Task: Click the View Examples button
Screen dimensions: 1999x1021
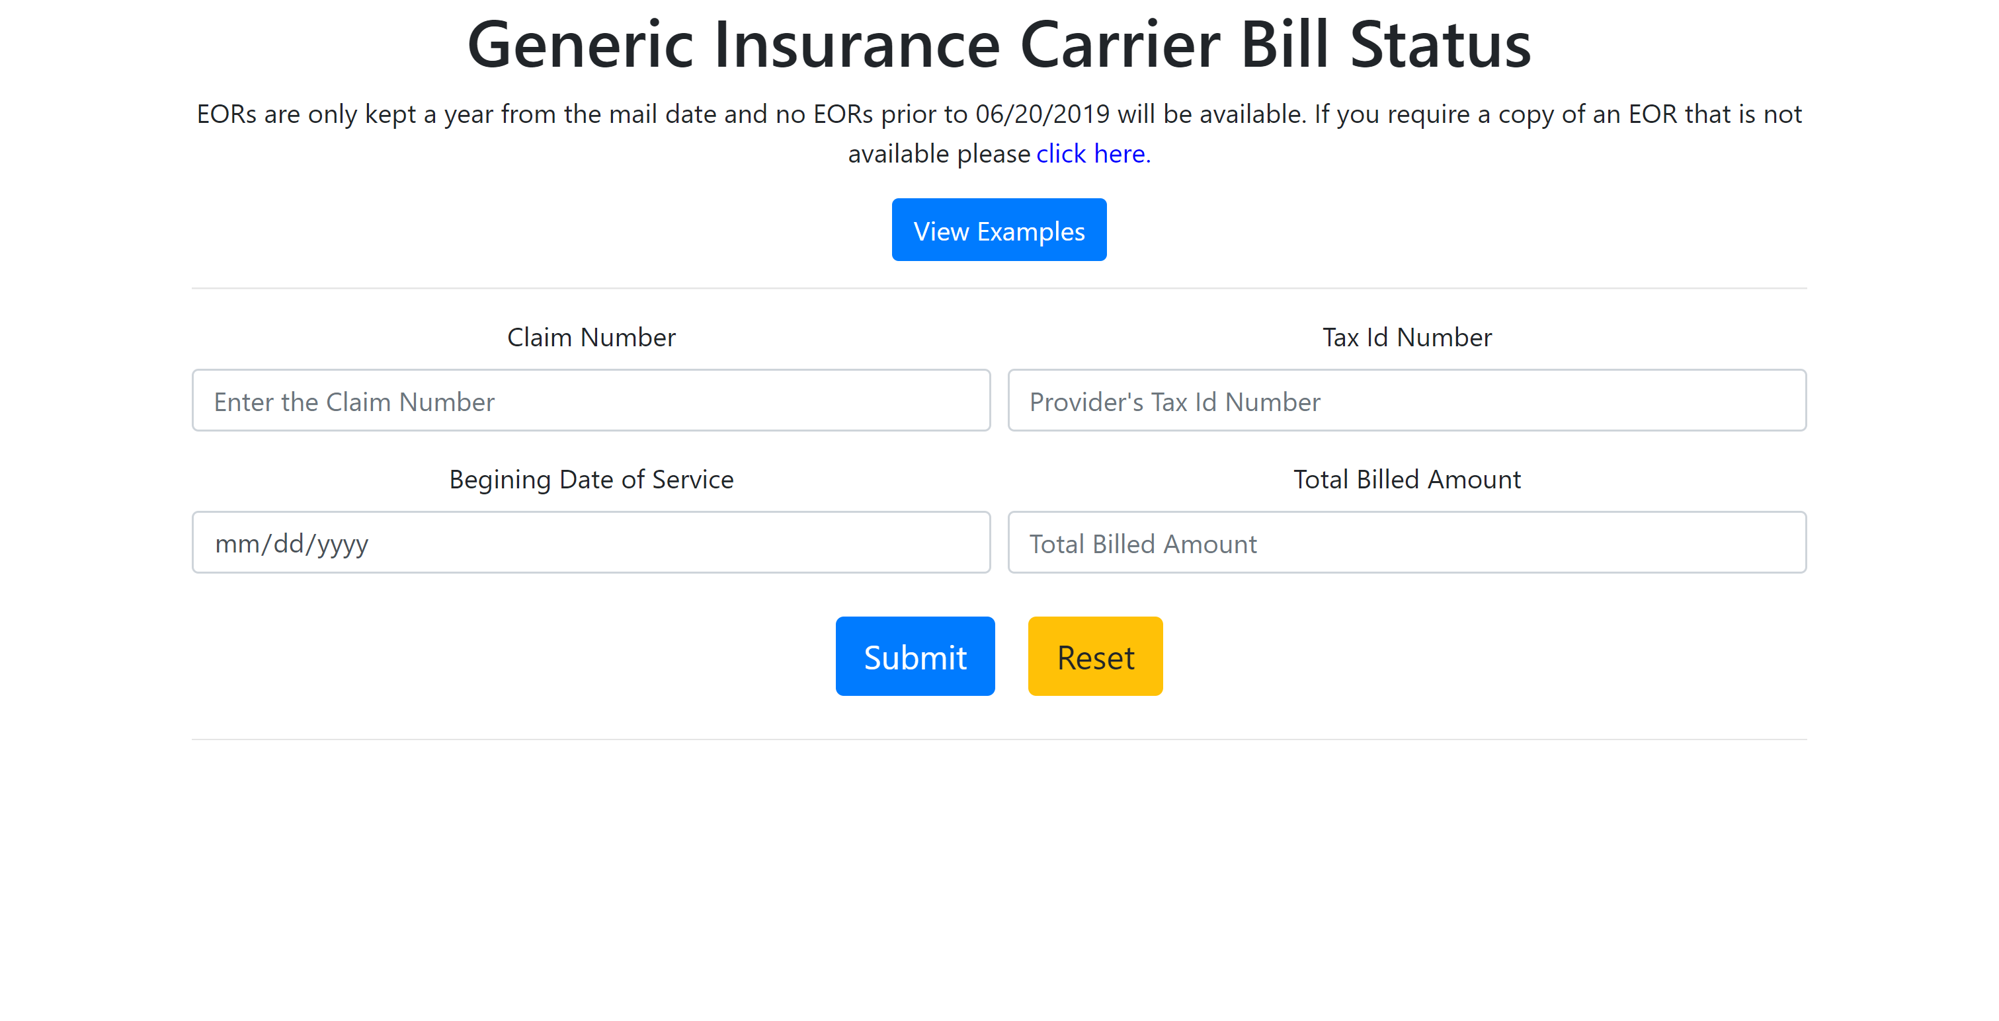Action: pos(999,230)
